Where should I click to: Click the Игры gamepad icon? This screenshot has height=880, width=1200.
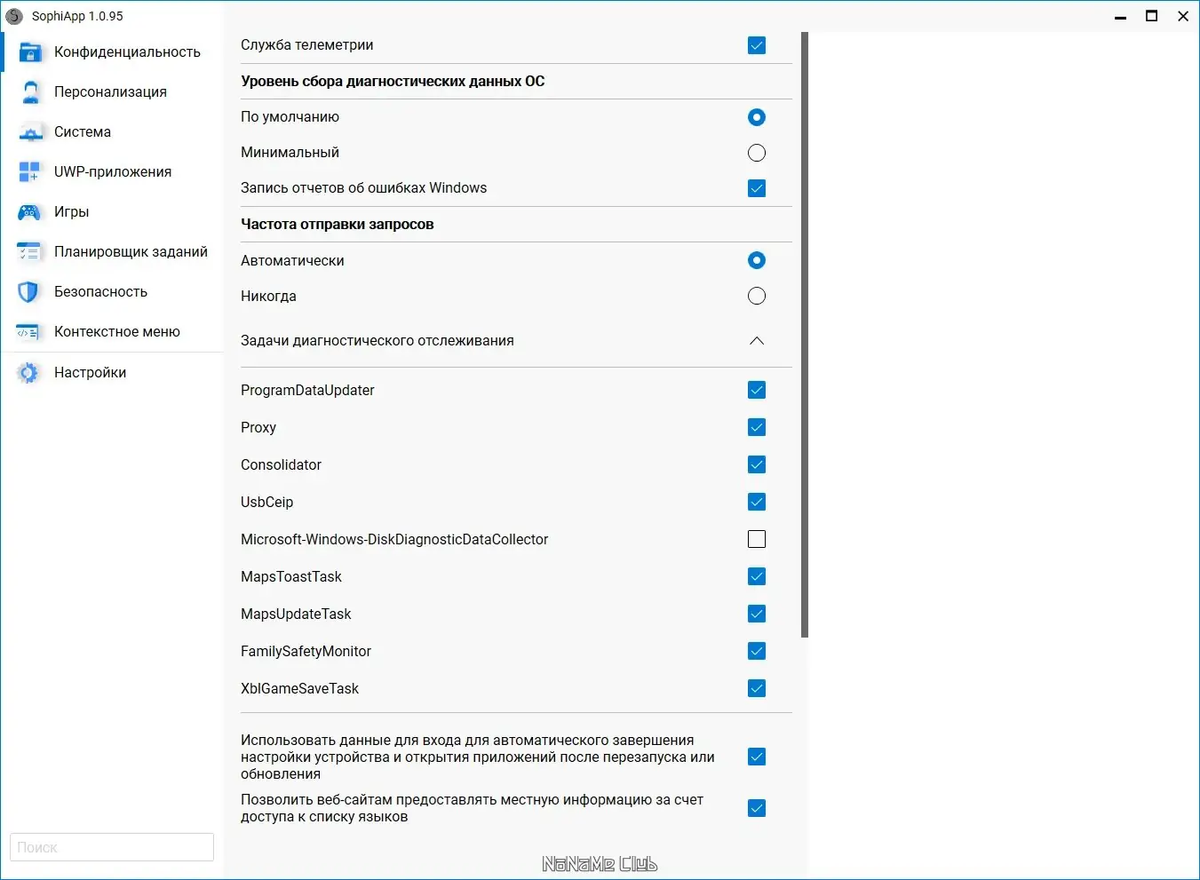pos(30,212)
